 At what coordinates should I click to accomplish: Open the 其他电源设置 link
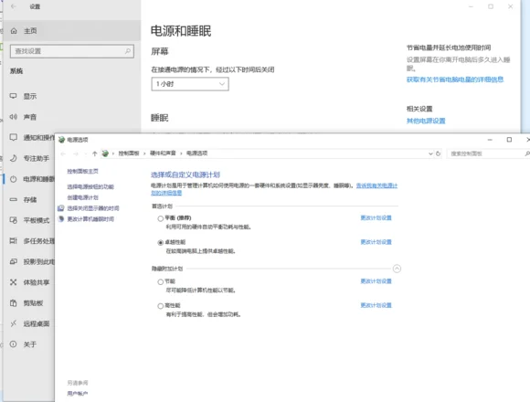tap(426, 121)
